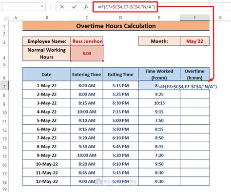Select the 7:15 PM exiting time cell
The image size is (231, 192).
(x=121, y=112)
